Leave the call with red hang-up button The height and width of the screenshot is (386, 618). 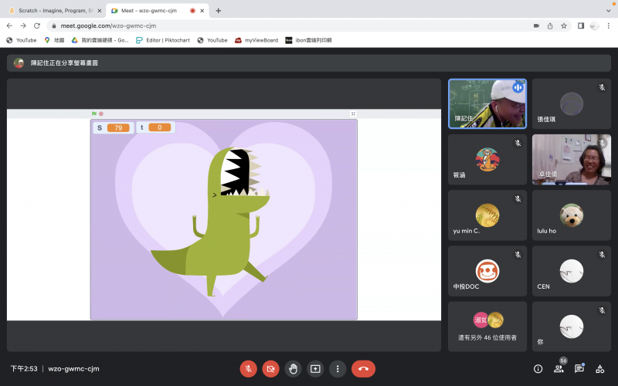(363, 369)
